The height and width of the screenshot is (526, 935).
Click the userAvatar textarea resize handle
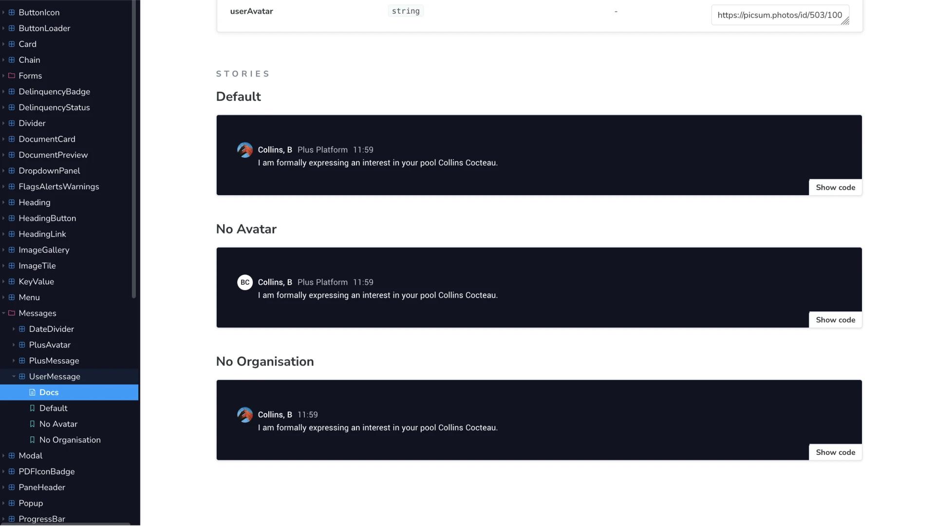click(x=845, y=21)
